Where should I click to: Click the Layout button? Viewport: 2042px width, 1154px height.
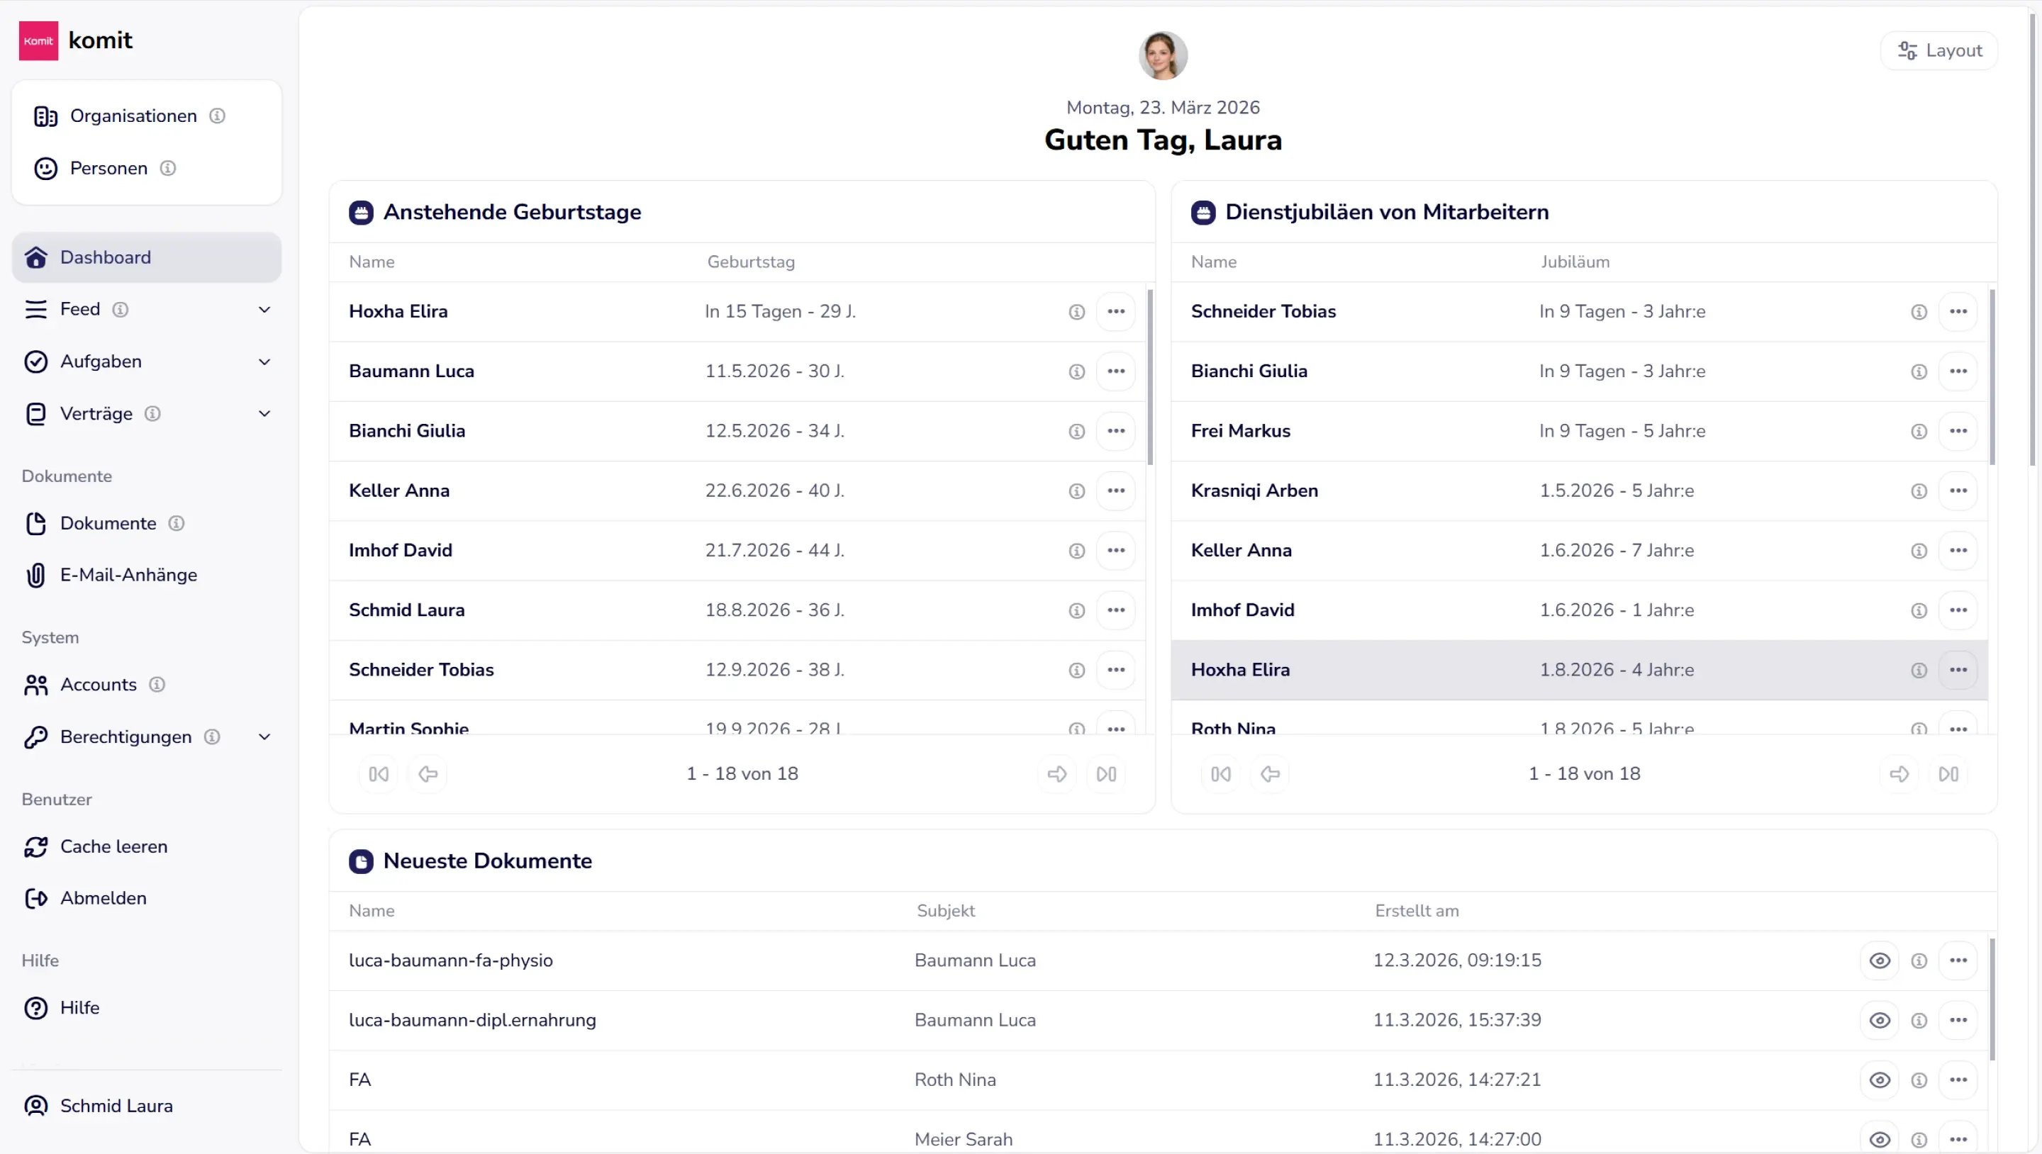click(1938, 51)
